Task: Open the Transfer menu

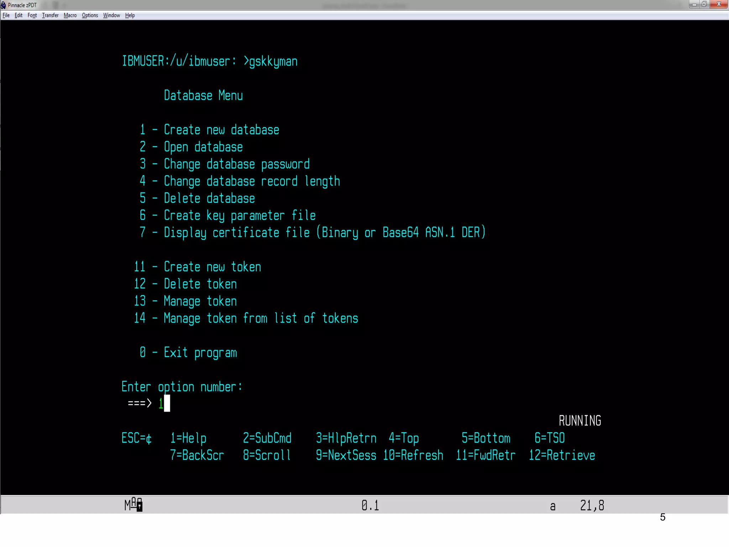Action: [50, 15]
